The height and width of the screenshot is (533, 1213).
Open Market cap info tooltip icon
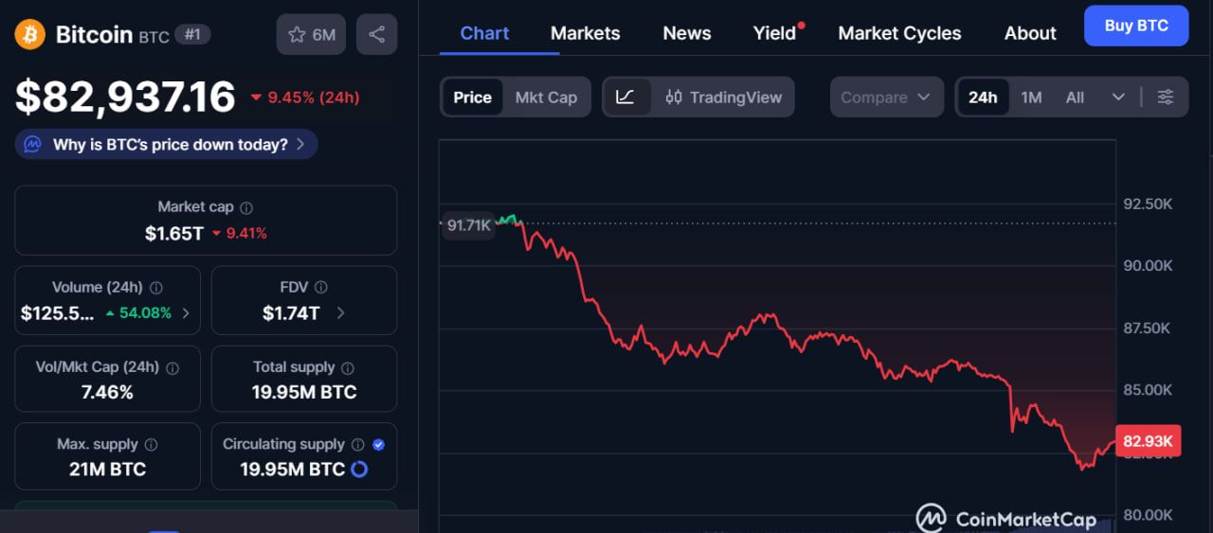[x=246, y=207]
